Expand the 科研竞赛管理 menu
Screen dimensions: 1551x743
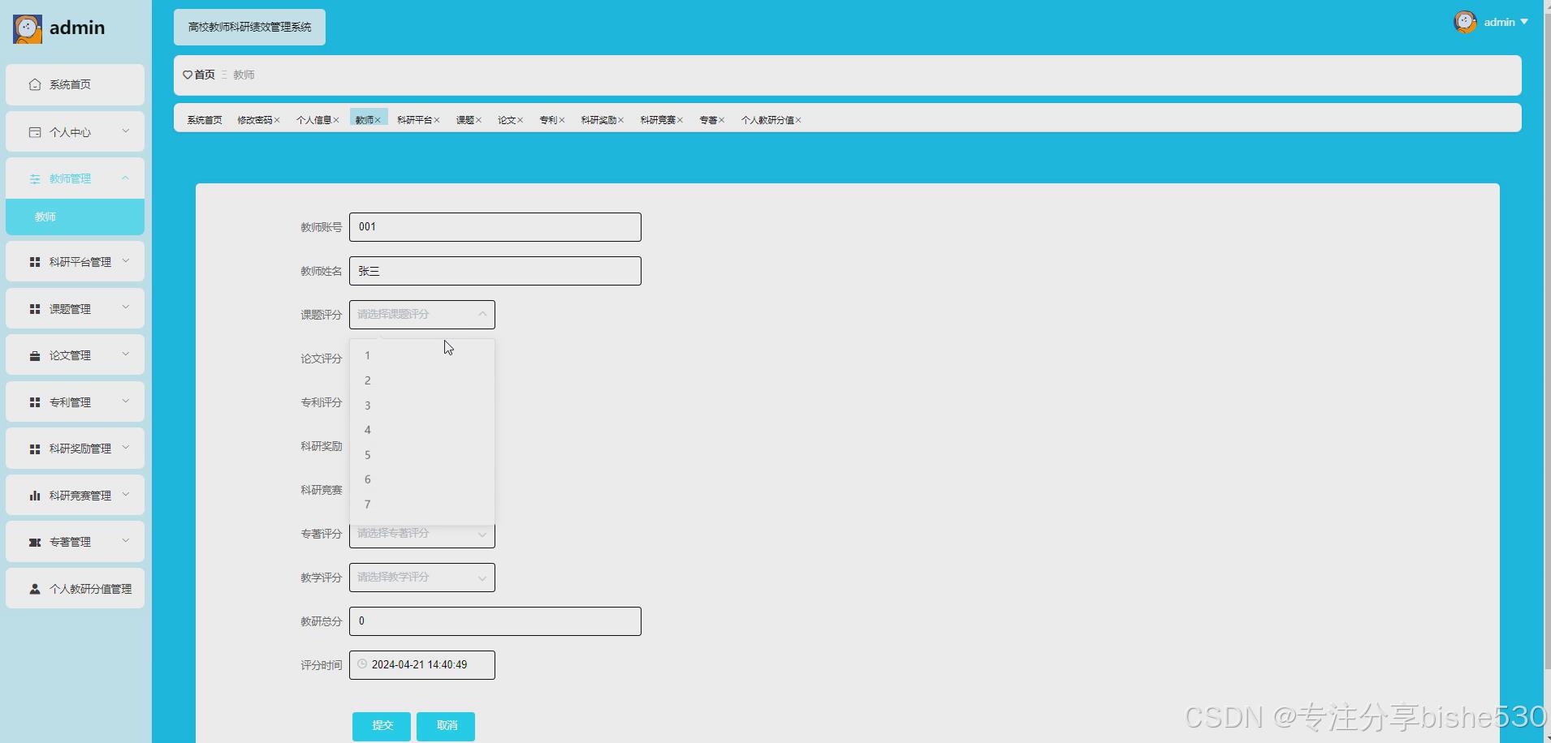(126, 494)
